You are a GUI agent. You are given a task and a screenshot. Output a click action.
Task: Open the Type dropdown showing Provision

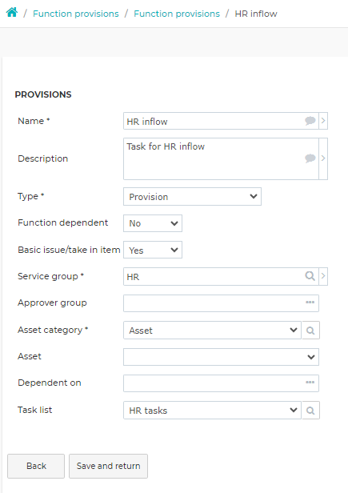192,197
